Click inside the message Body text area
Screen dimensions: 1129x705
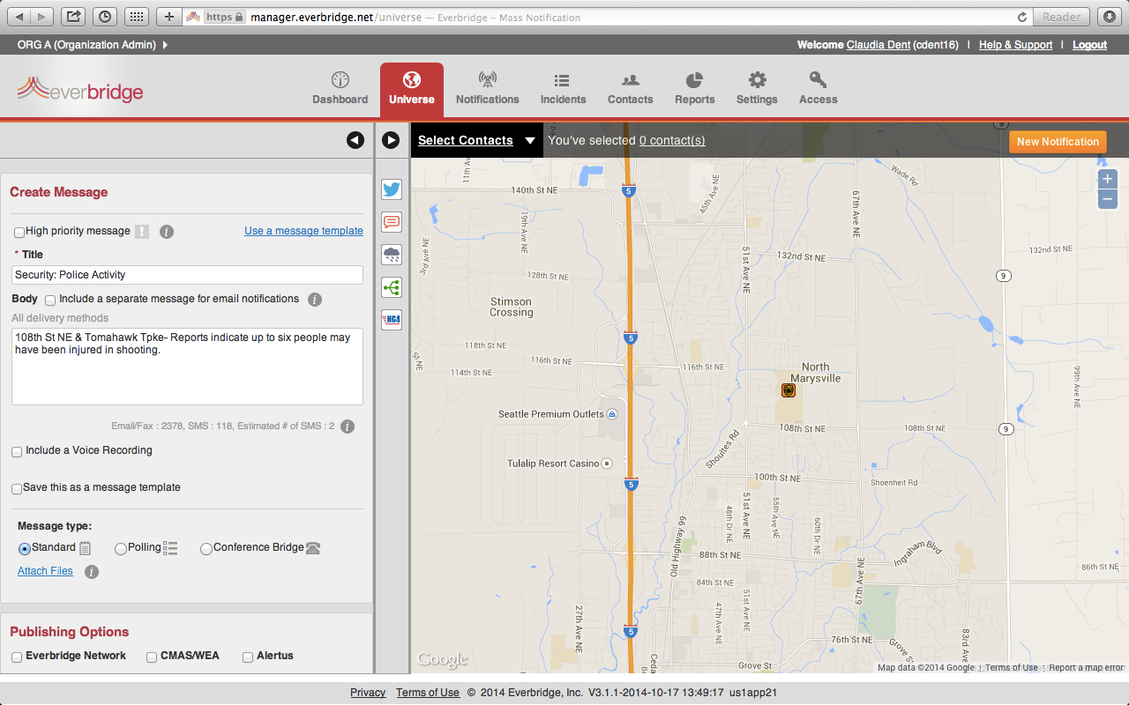click(187, 367)
